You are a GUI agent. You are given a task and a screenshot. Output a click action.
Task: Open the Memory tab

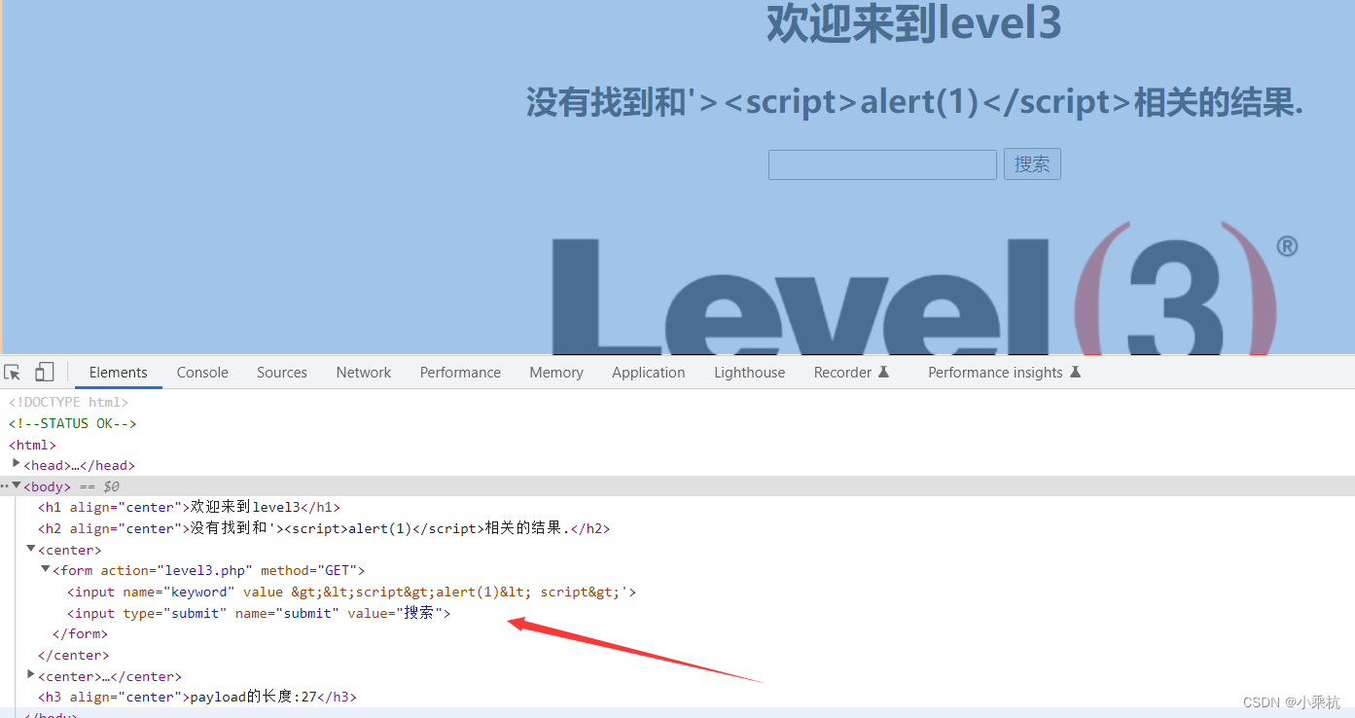point(556,373)
